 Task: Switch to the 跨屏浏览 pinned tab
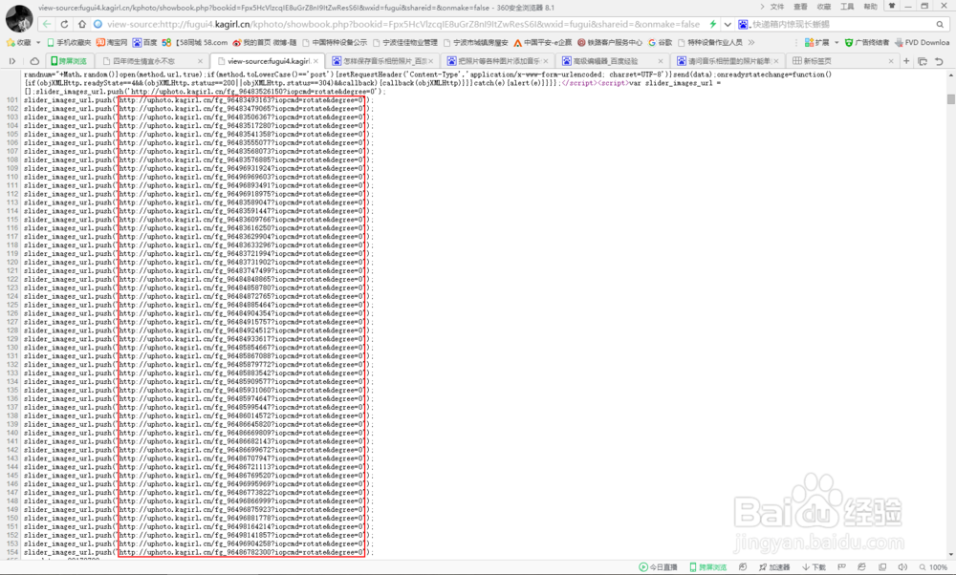coord(68,61)
